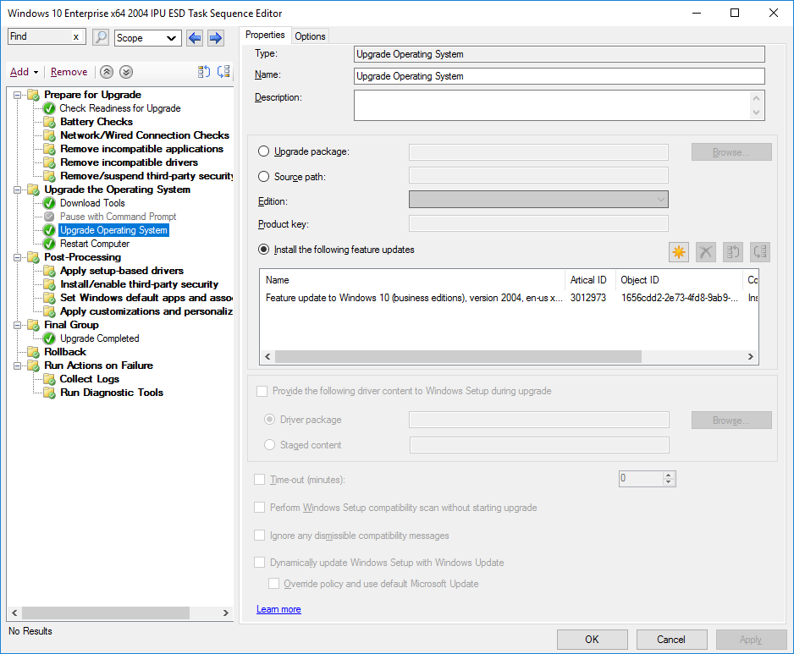Select the Set Windows default apps group
The width and height of the screenshot is (794, 654).
[146, 298]
